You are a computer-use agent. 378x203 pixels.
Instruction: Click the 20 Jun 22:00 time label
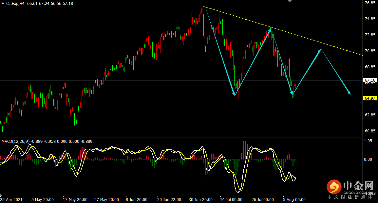pyautogui.click(x=169, y=200)
